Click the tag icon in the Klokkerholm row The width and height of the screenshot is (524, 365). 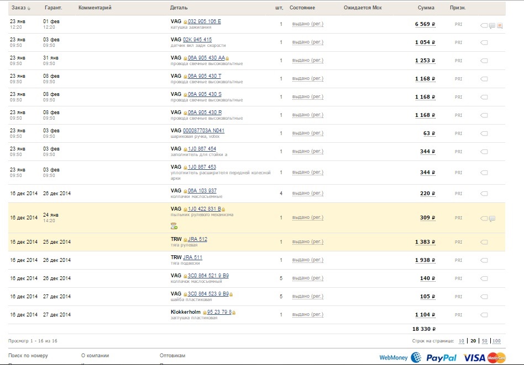pyautogui.click(x=484, y=315)
